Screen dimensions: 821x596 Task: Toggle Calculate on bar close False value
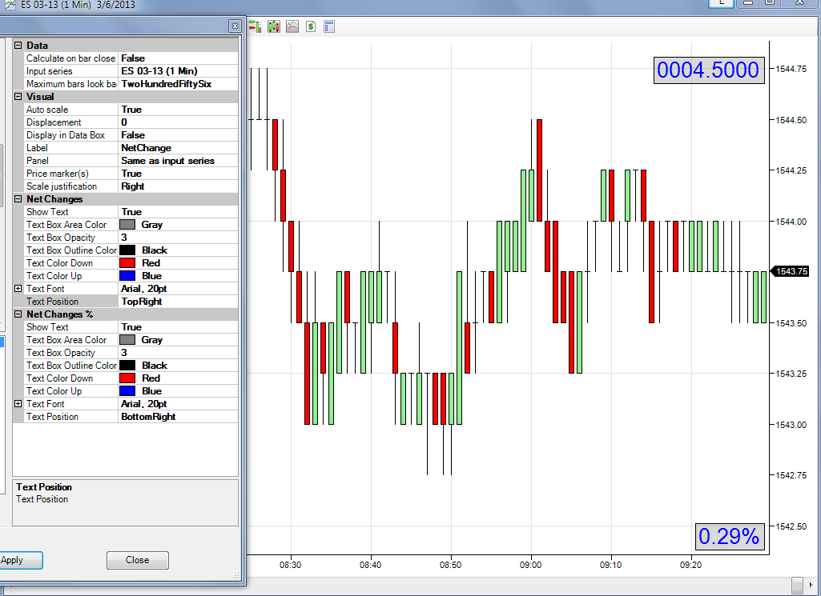click(x=178, y=58)
